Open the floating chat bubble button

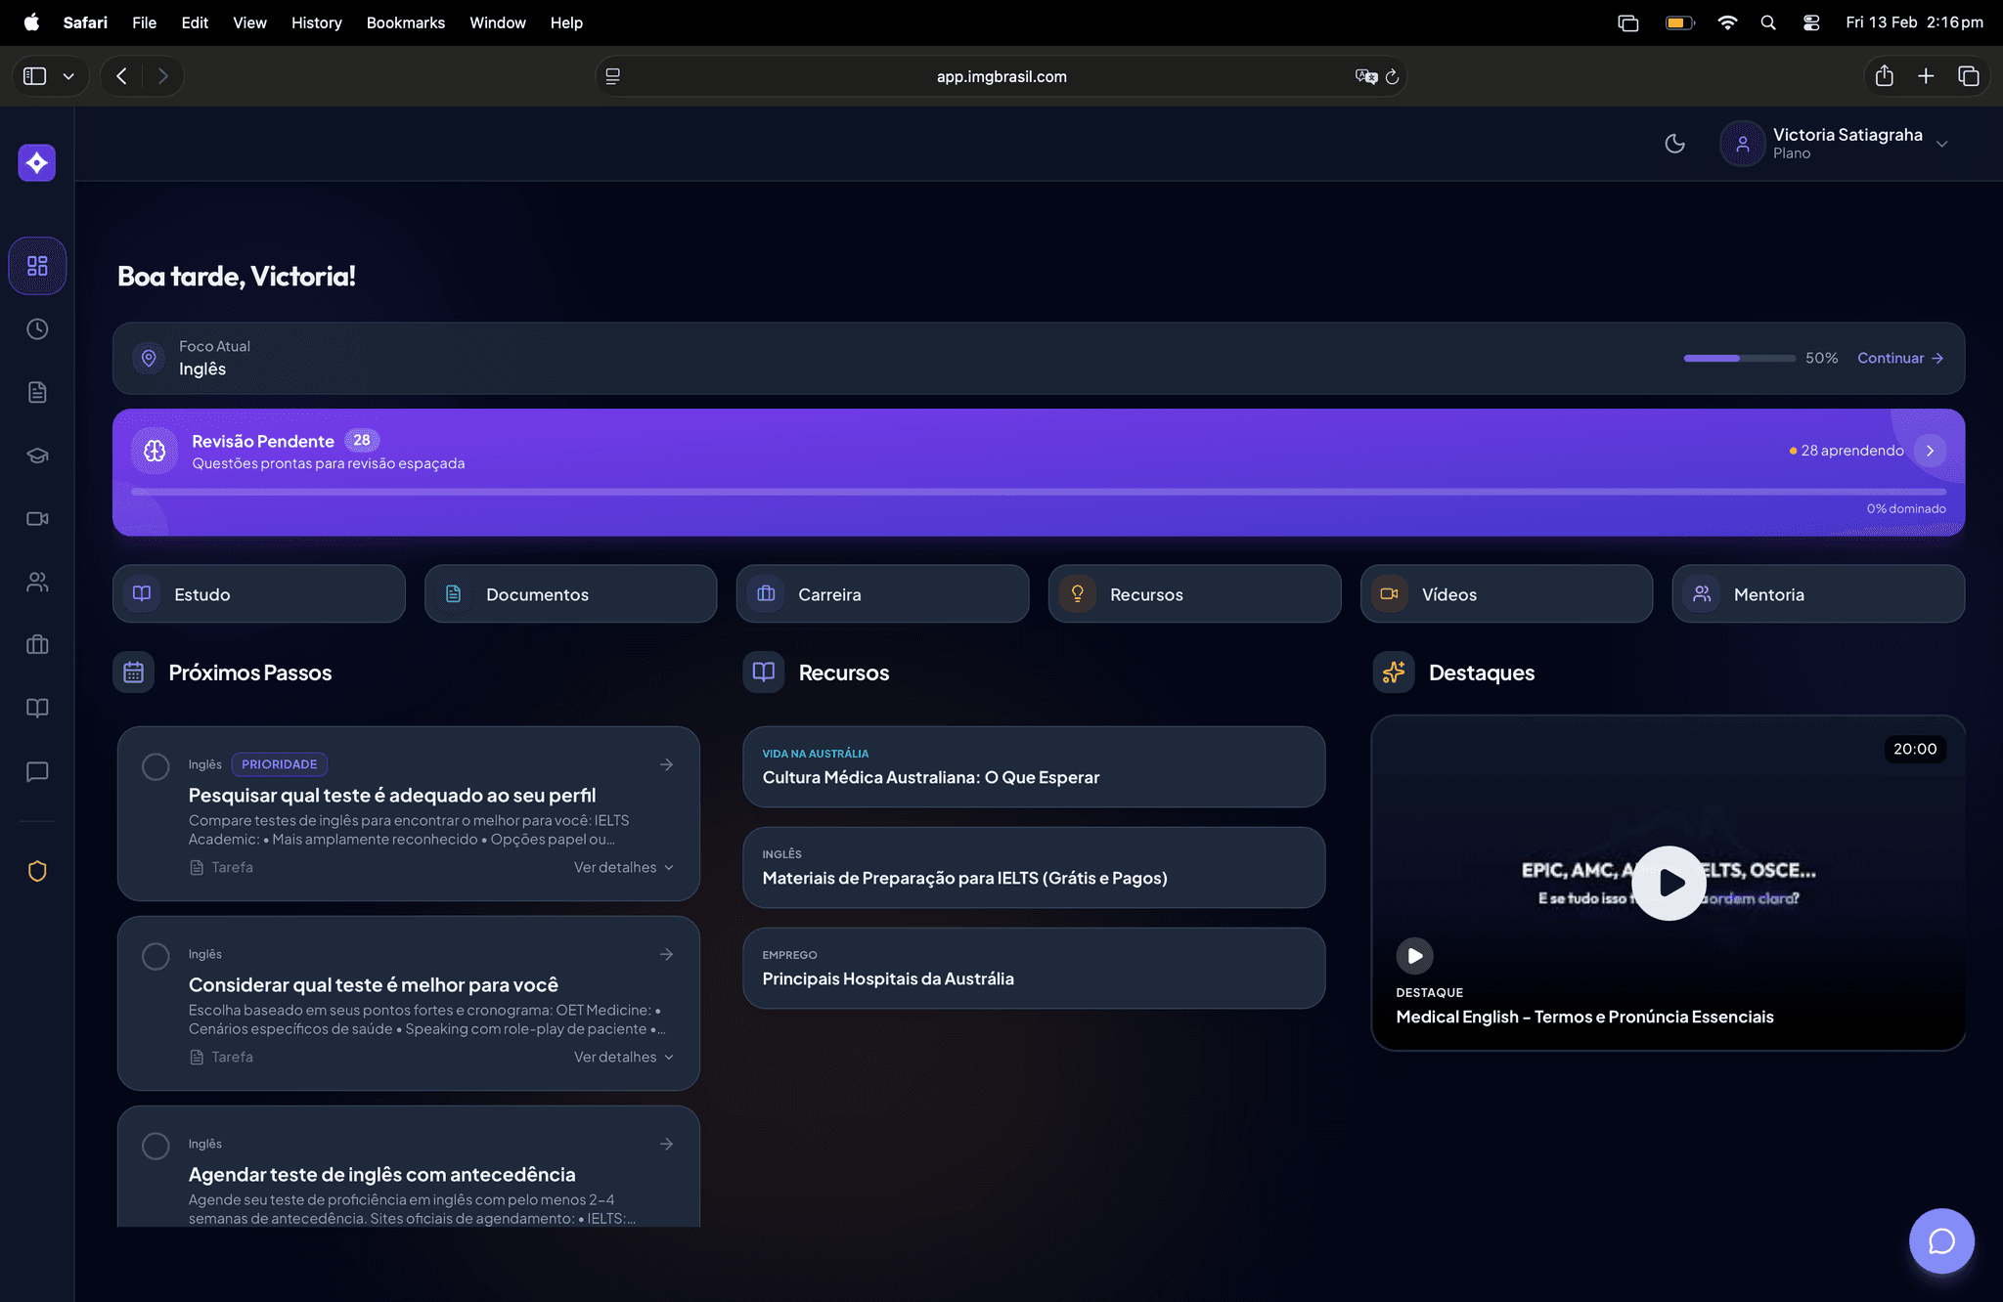[x=1941, y=1241]
